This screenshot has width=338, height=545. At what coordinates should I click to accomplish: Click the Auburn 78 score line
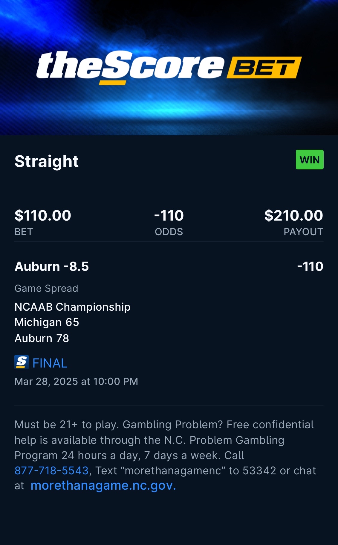tap(42, 338)
